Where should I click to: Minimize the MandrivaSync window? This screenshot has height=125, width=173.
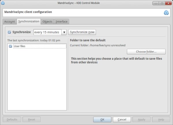pos(156,3)
